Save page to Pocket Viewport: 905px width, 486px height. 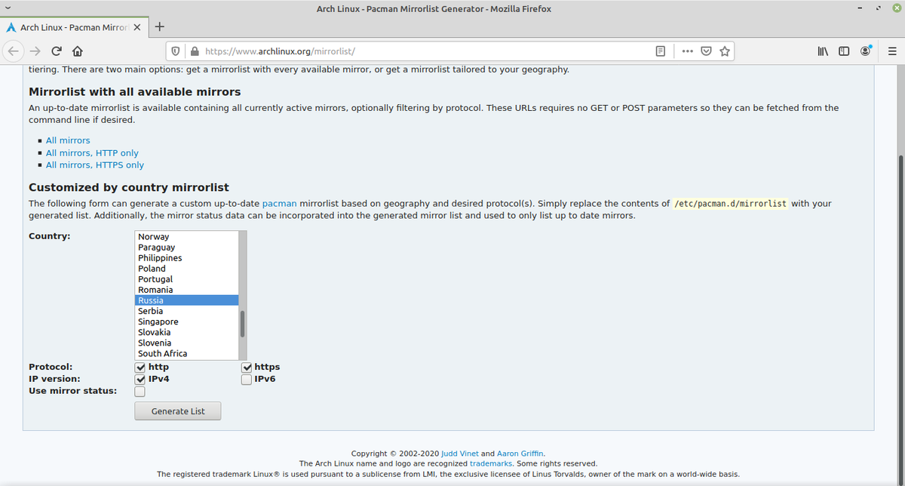[706, 52]
